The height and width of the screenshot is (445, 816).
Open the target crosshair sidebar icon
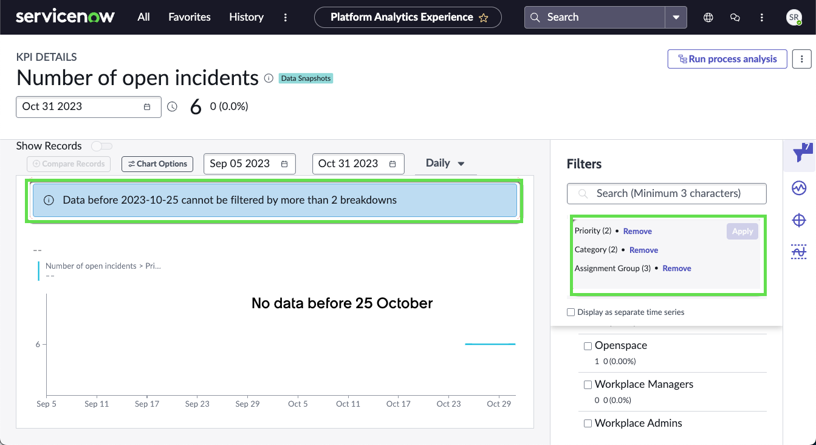[799, 220]
